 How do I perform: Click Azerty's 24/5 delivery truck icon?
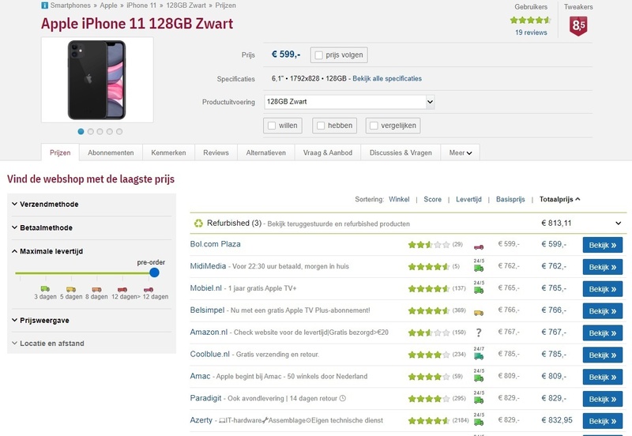(x=479, y=419)
